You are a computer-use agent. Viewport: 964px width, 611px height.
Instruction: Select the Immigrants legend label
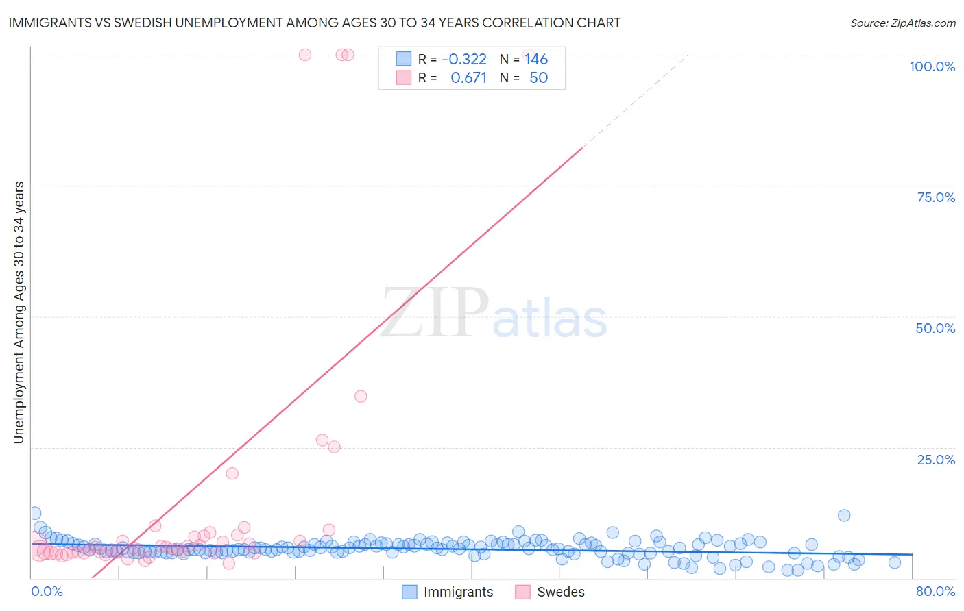458,592
